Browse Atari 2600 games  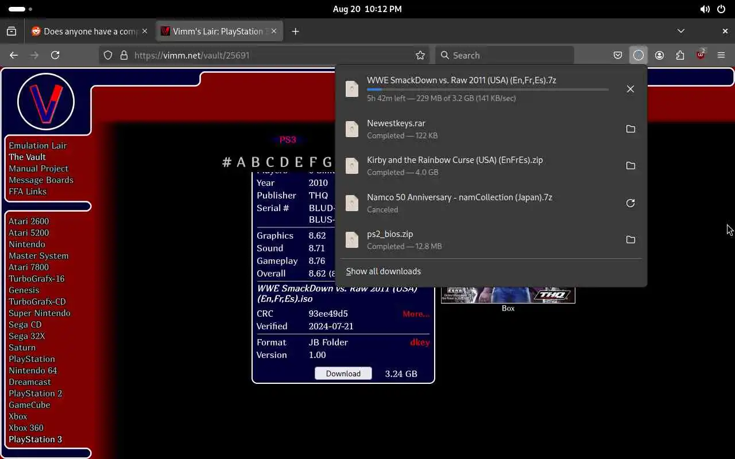click(x=29, y=221)
